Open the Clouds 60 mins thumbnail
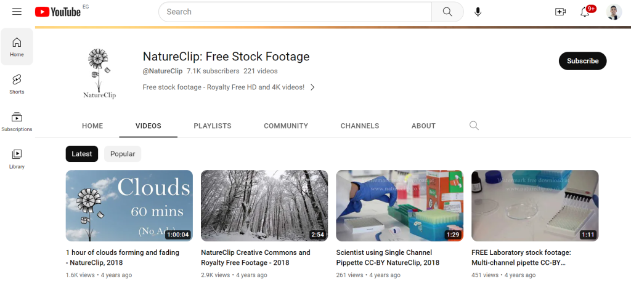This screenshot has height=298, width=631. (x=129, y=206)
